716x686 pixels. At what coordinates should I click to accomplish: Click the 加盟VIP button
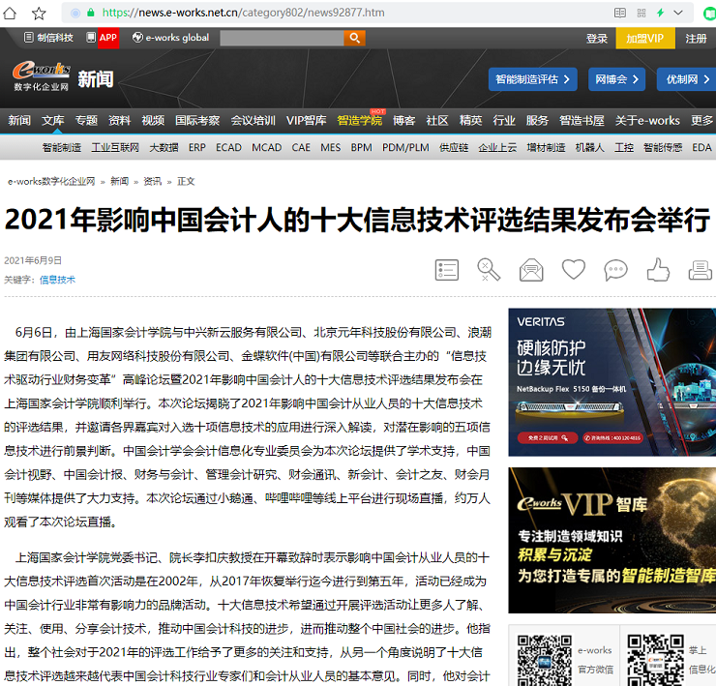tap(644, 38)
